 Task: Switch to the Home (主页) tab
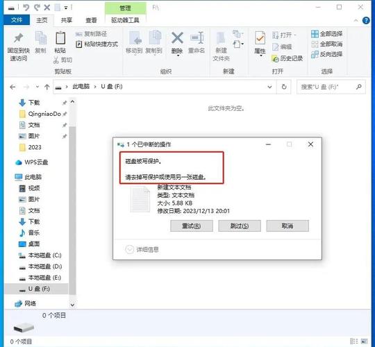tap(42, 20)
